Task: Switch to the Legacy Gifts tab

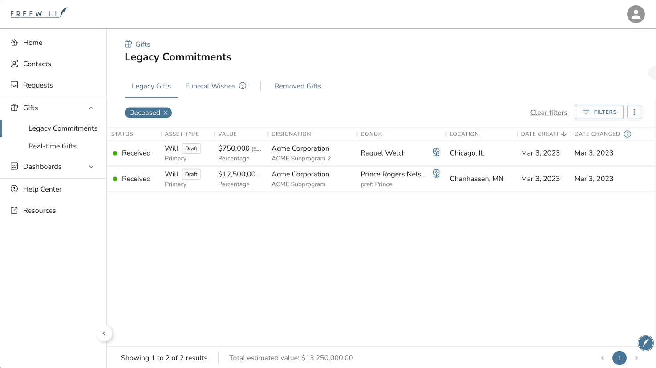Action: pos(151,86)
